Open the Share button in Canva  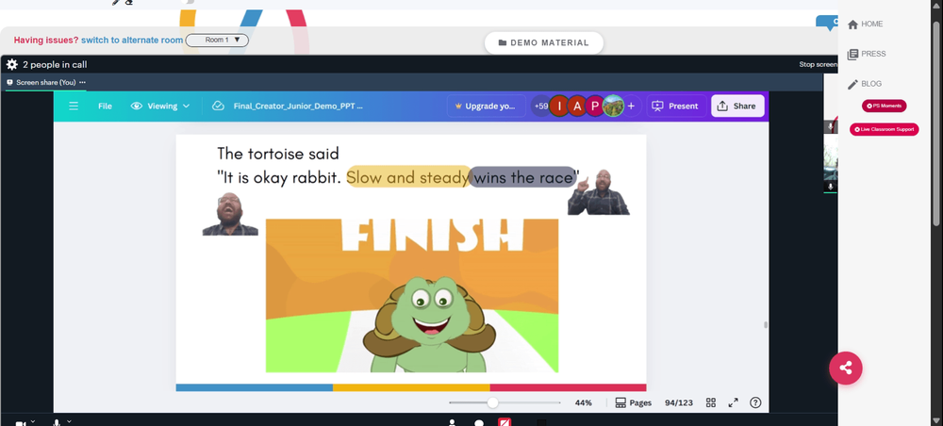(737, 106)
